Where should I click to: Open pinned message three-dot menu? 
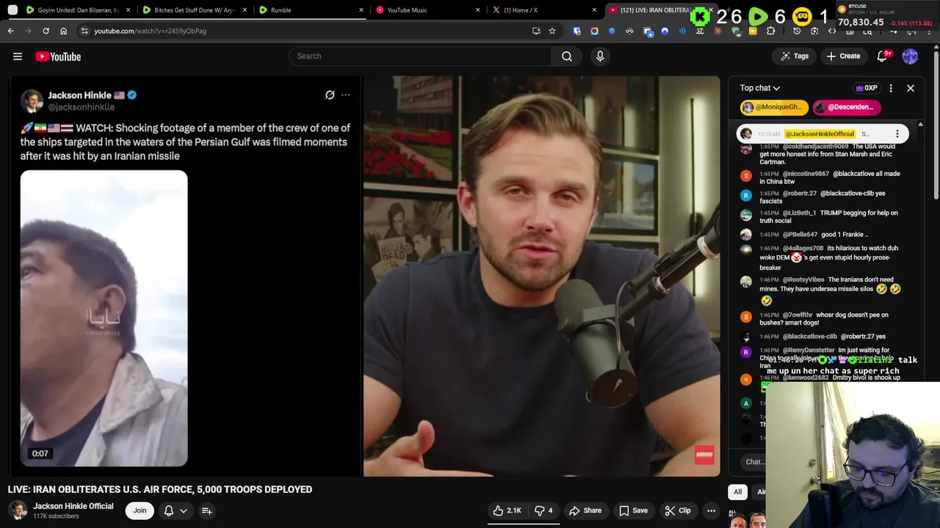click(897, 134)
